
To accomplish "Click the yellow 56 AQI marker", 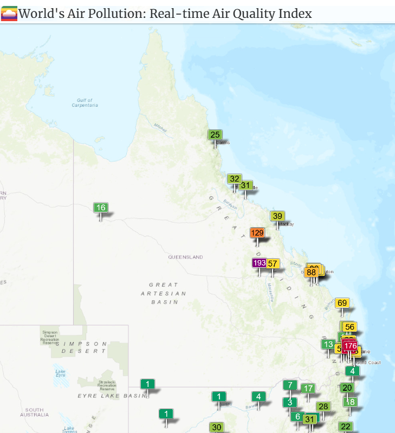I will (349, 327).
